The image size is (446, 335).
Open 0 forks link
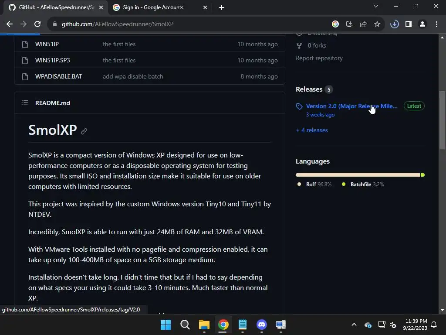[x=317, y=45]
